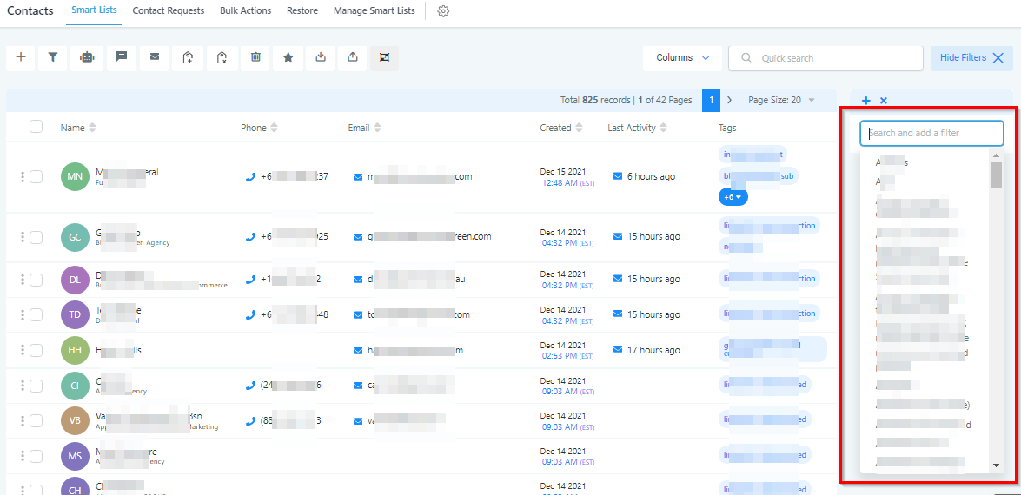Click the add tag icon
This screenshot has height=495, width=1021.
click(x=188, y=57)
